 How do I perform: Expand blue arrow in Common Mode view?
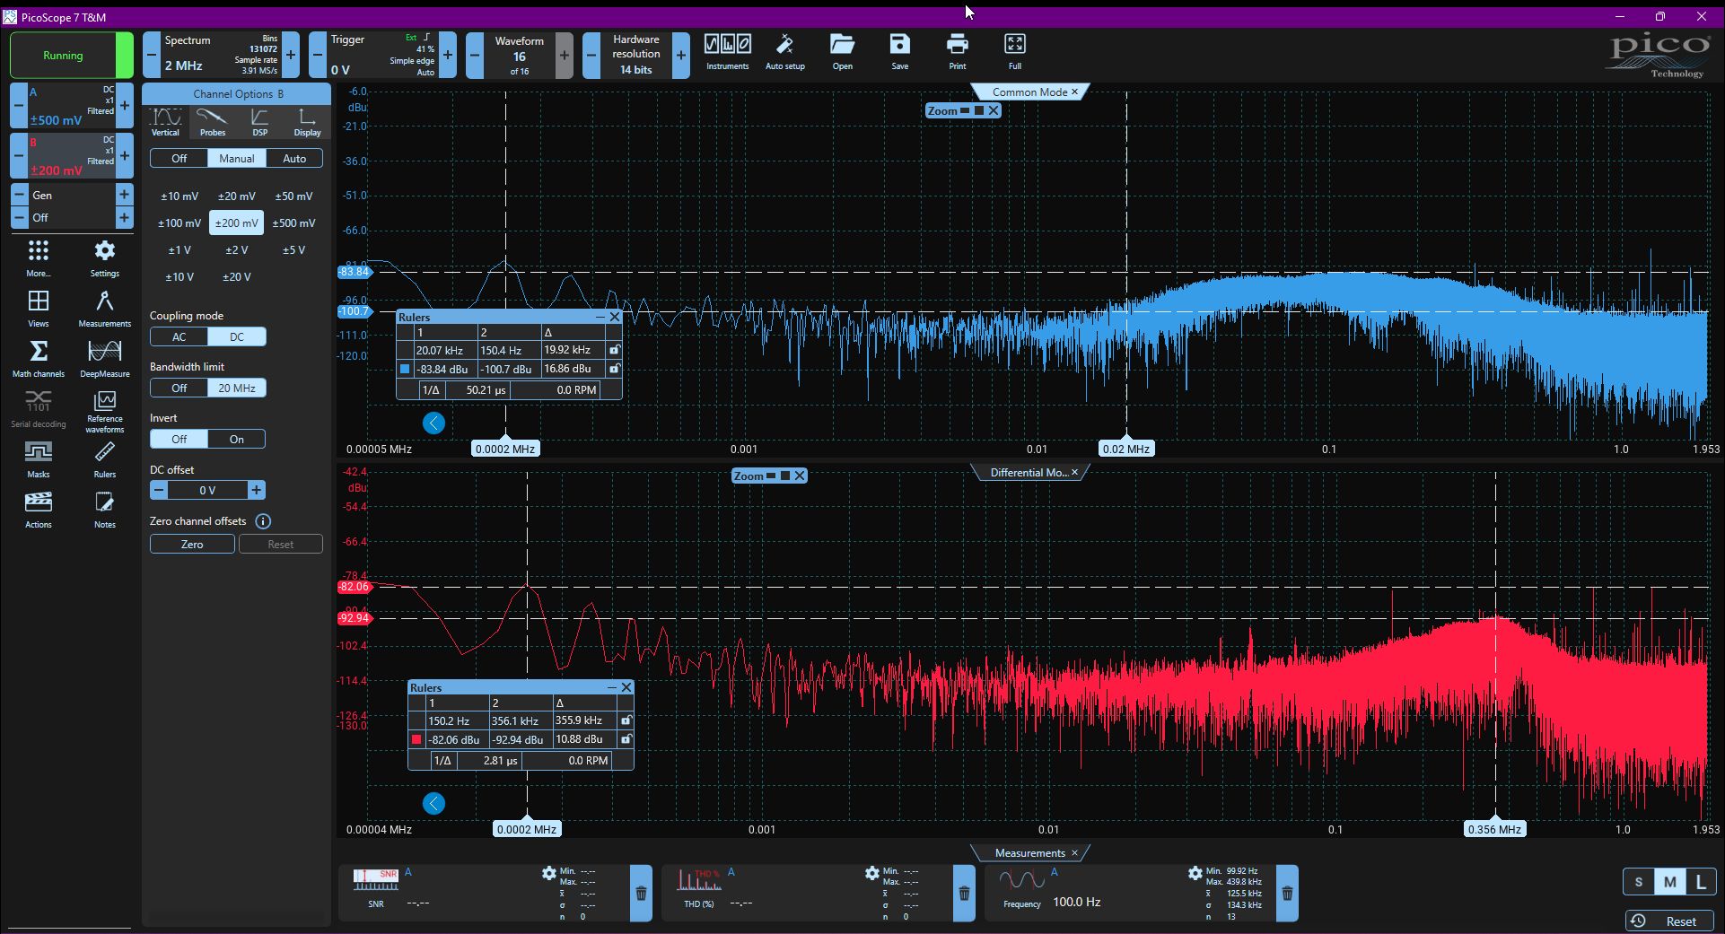tap(433, 423)
